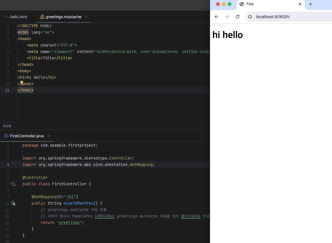Click the closing </html> tag on line 11
This screenshot has height=243, width=332.
(25, 90)
